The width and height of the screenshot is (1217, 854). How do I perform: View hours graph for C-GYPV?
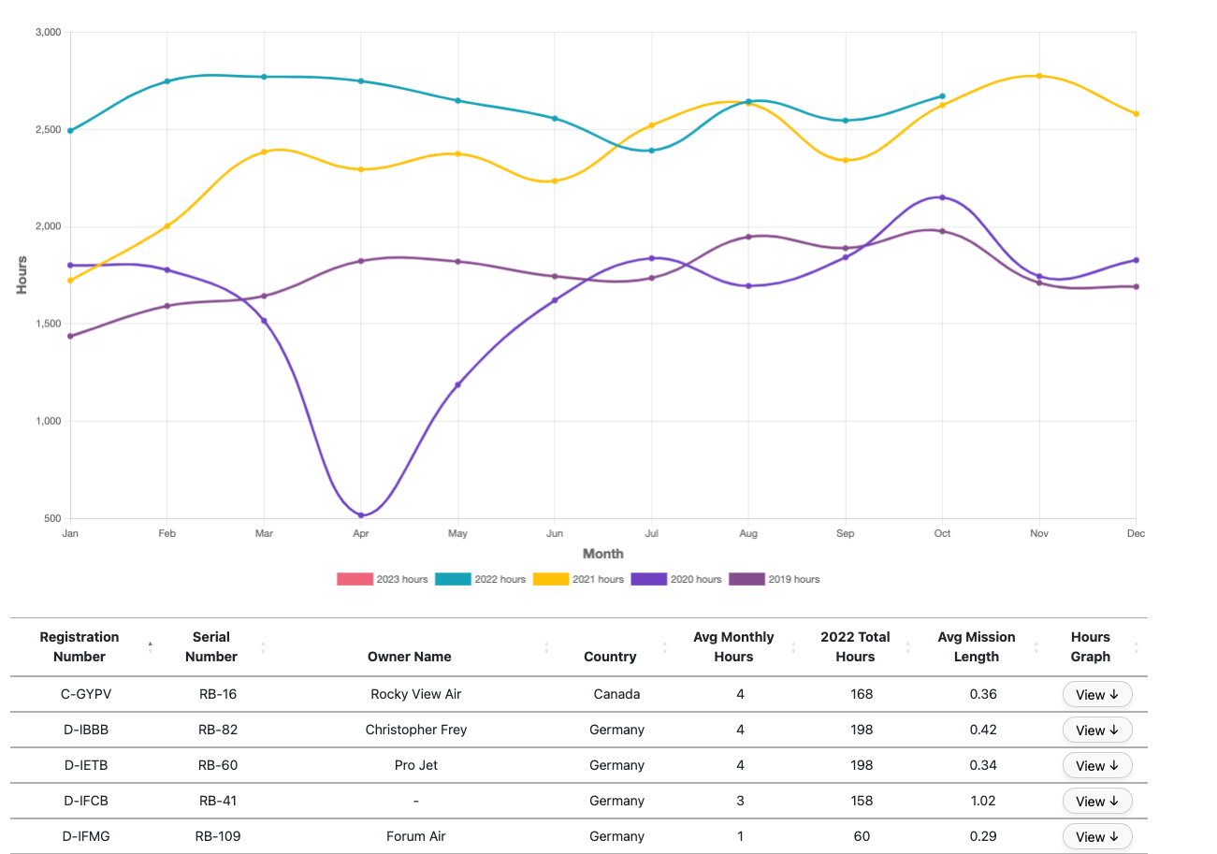tap(1097, 695)
